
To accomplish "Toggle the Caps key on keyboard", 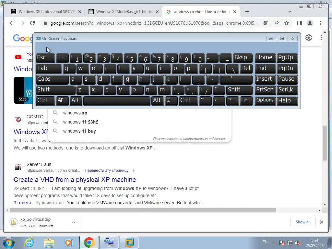I will (52, 79).
